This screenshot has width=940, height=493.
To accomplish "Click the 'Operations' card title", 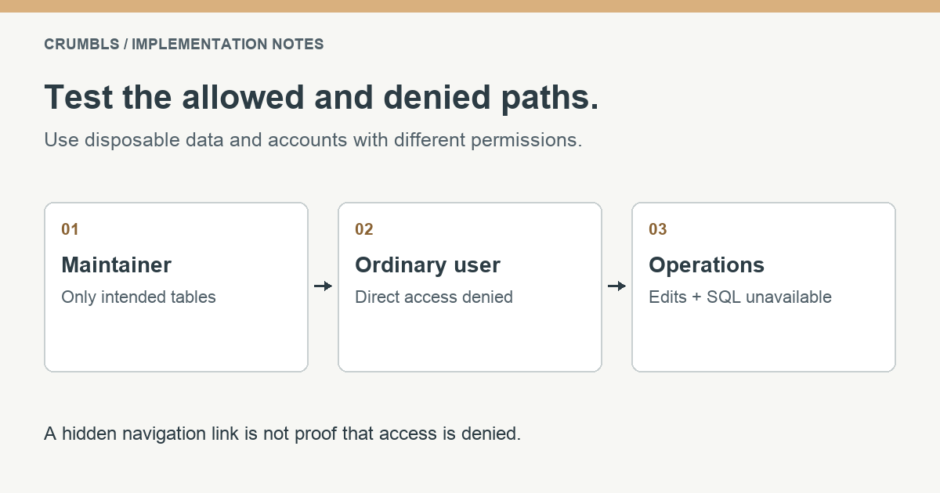I will pos(707,265).
